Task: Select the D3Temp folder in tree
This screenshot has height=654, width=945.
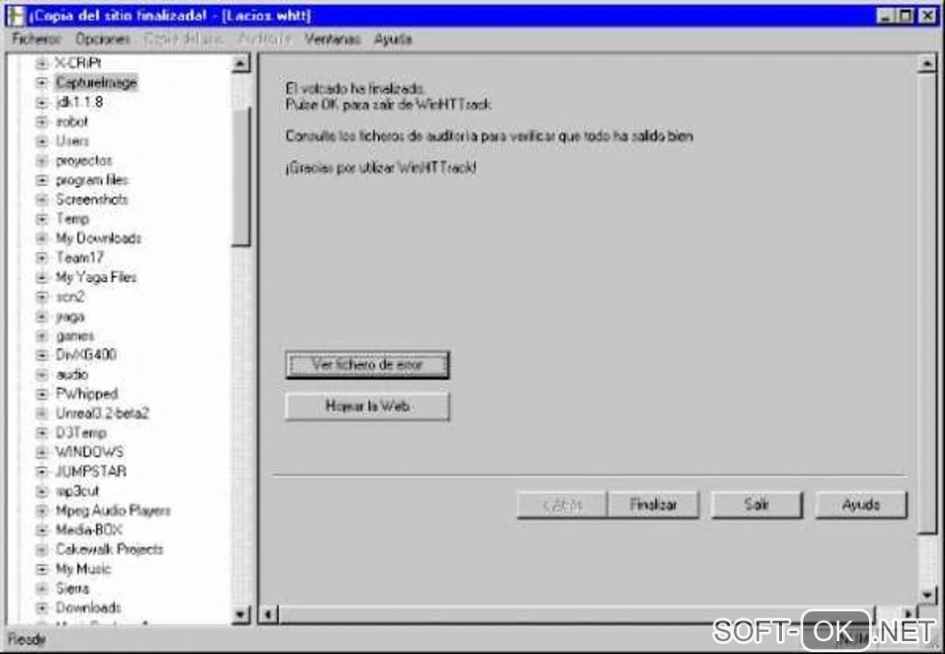Action: pyautogui.click(x=81, y=433)
